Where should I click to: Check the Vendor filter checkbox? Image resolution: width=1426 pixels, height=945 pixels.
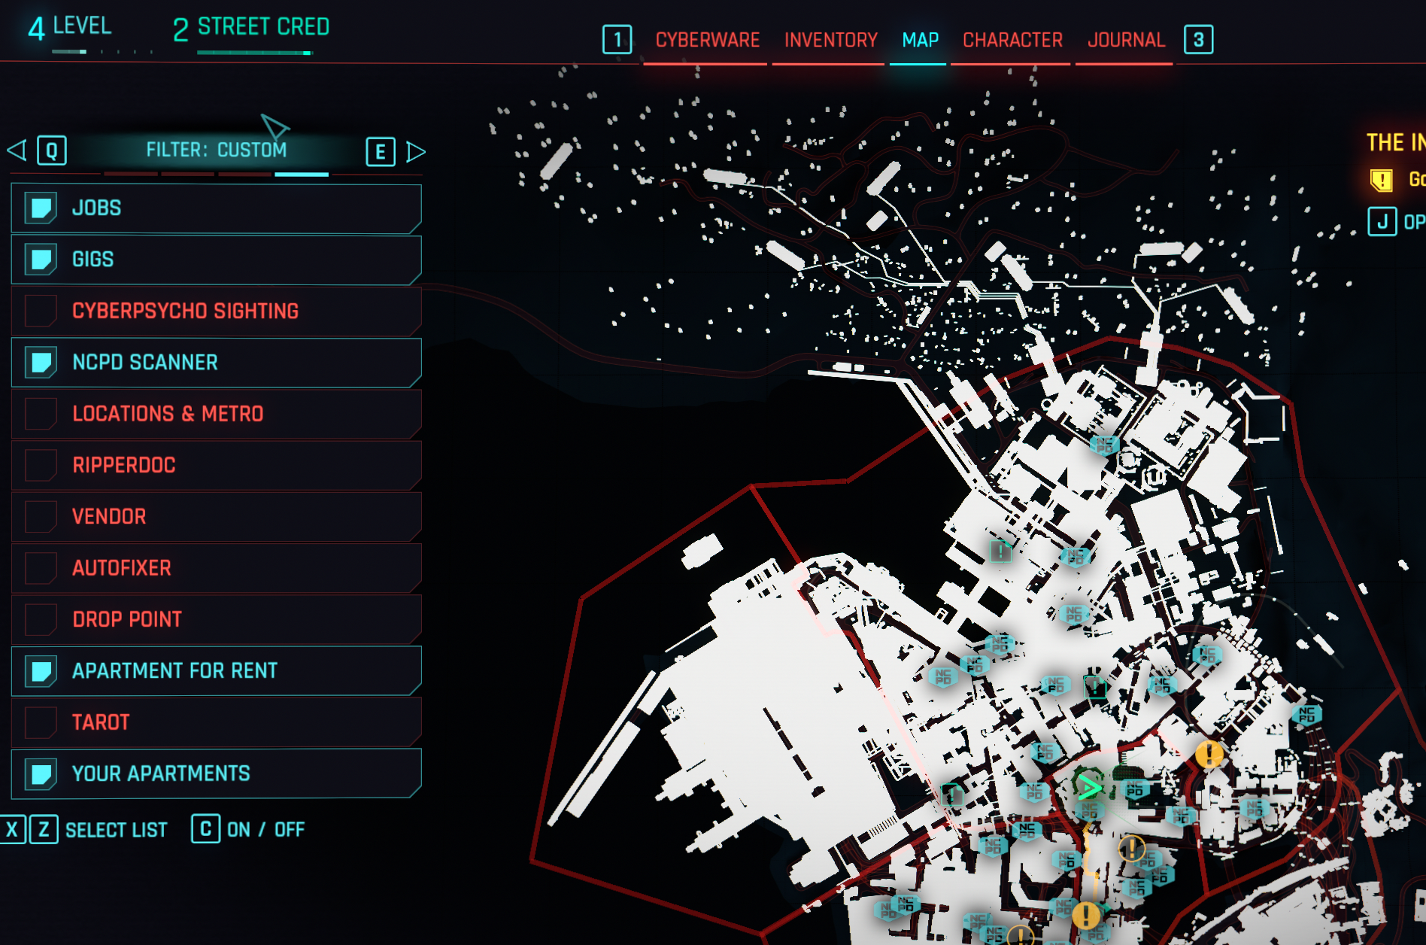tap(41, 516)
